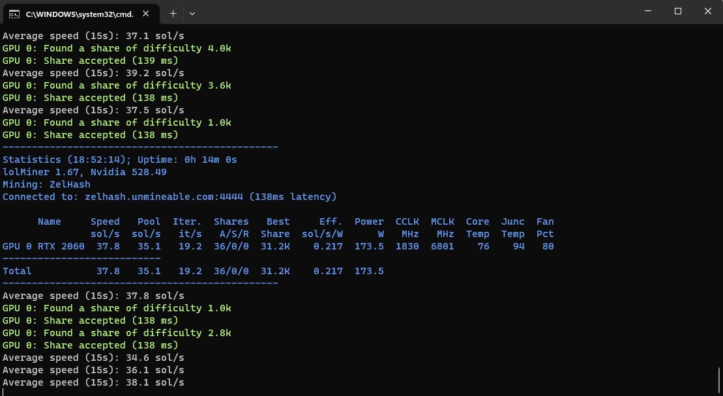Click the 173.5 power value in GPU row
This screenshot has height=396, width=723.
(x=369, y=246)
